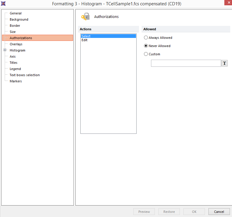Select the Overlays category
The height and width of the screenshot is (217, 232).
tap(16, 44)
